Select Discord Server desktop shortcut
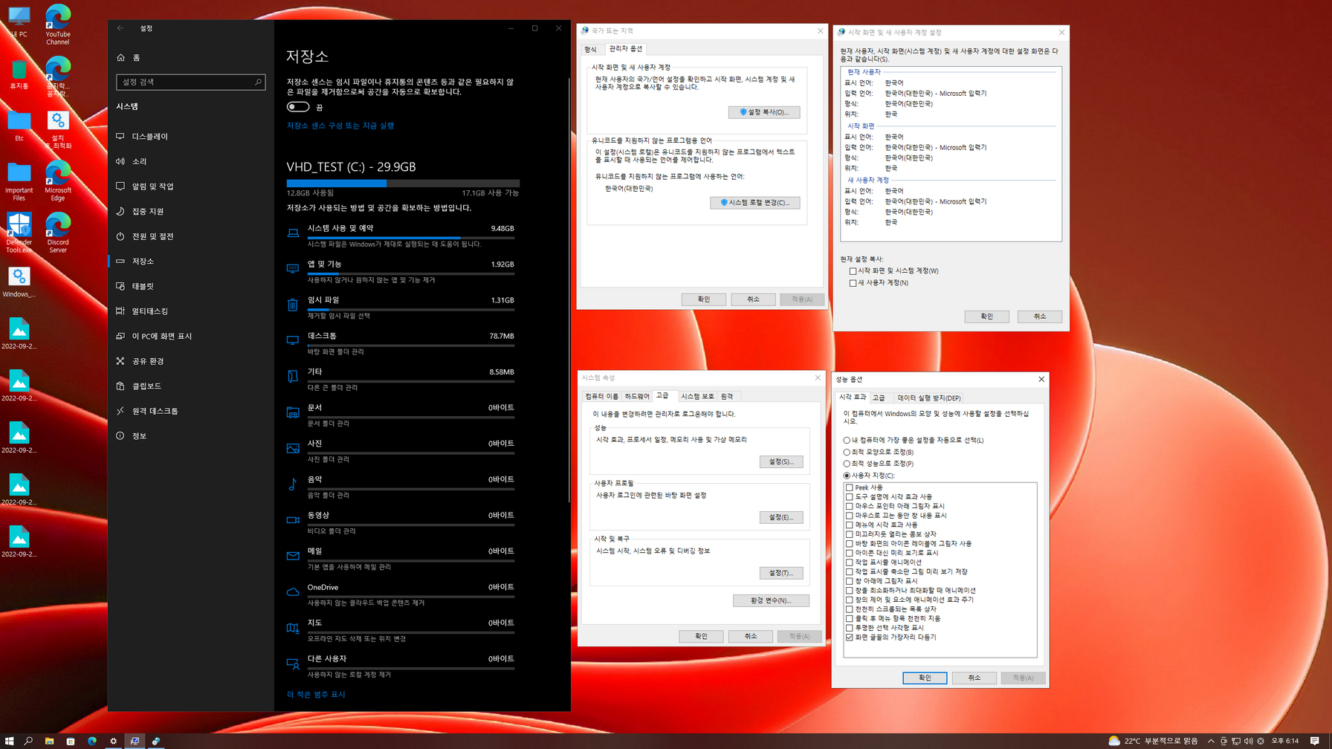Screen dimensions: 1332x749 pos(58,233)
